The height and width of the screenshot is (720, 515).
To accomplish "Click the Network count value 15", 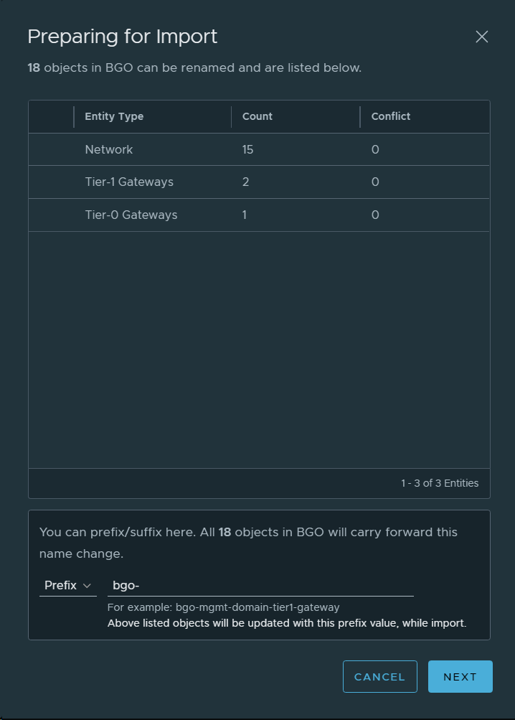I will (x=248, y=149).
